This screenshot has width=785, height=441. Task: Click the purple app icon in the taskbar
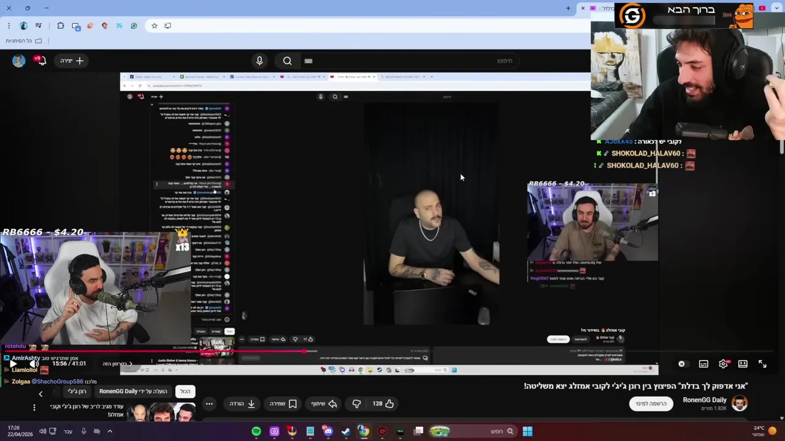point(274,431)
